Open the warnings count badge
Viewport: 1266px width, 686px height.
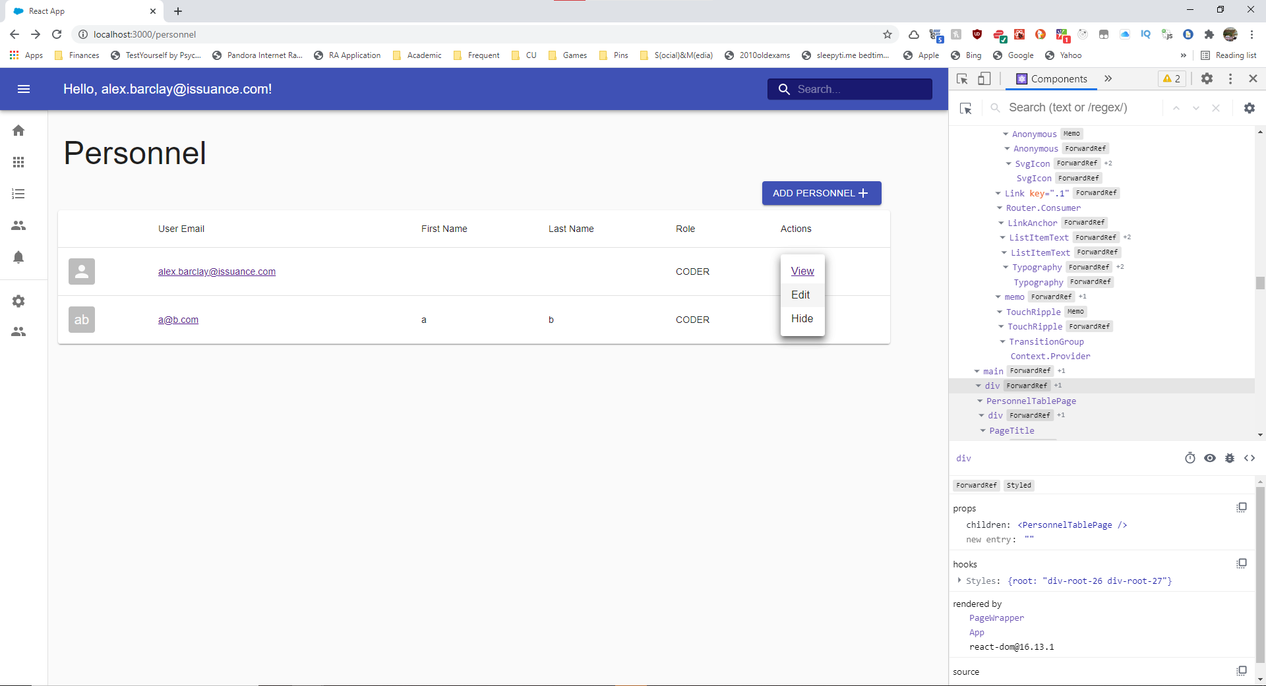point(1172,78)
